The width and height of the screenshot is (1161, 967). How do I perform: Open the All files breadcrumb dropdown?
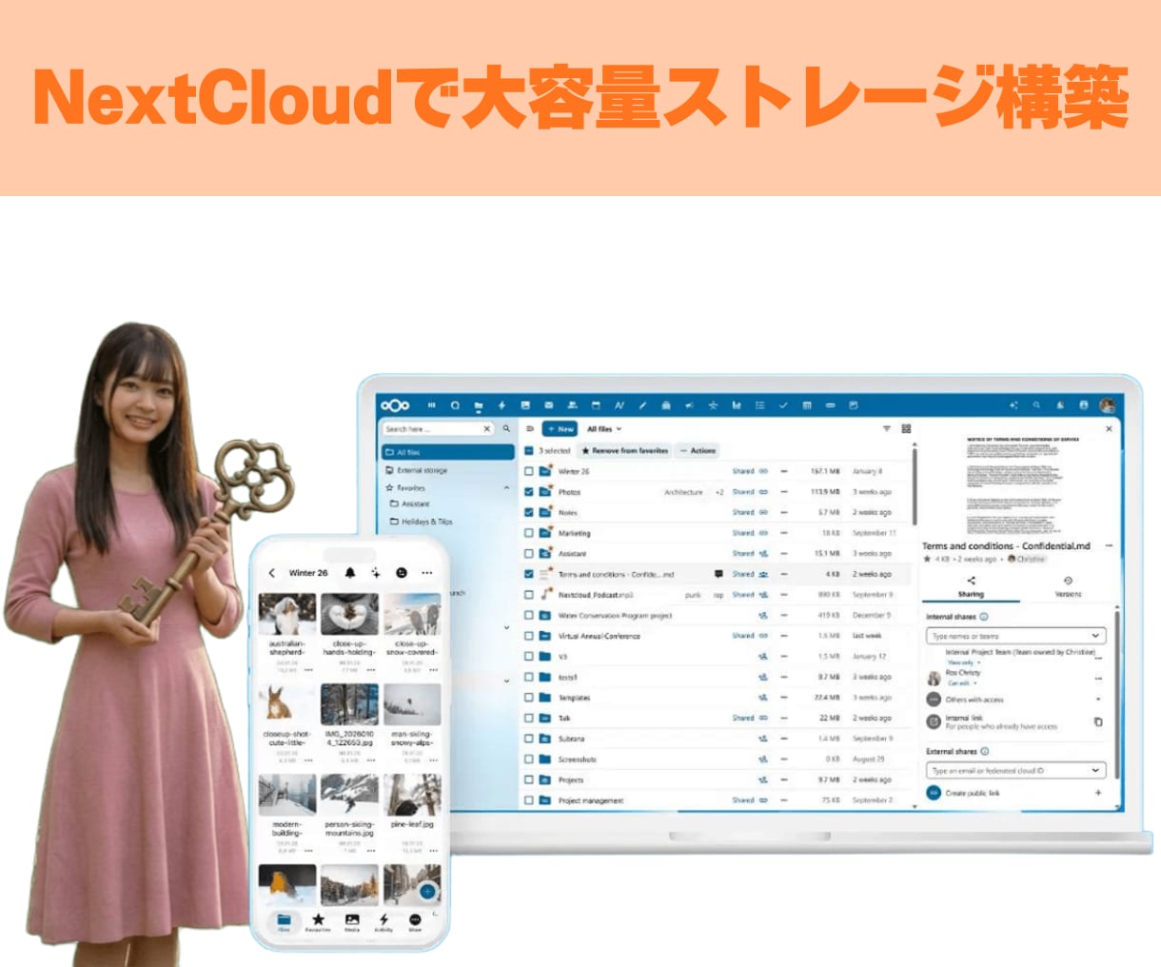click(604, 429)
